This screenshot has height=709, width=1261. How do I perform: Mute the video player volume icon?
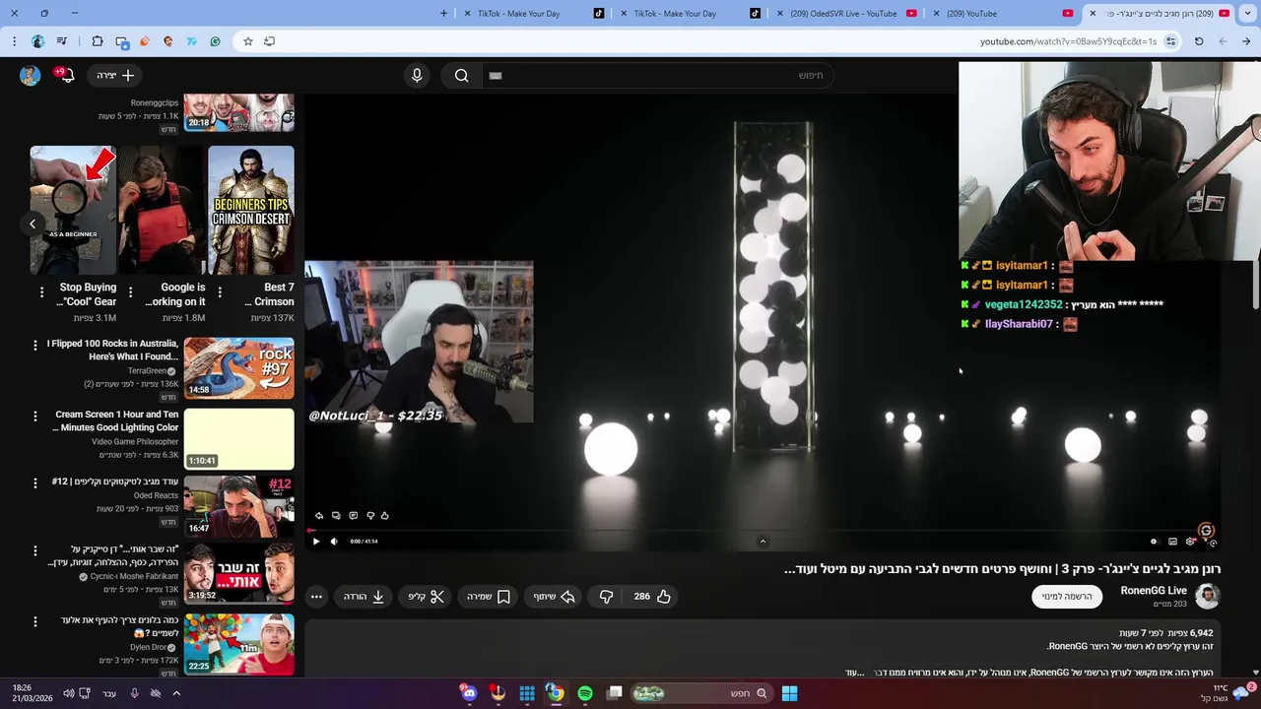[334, 541]
